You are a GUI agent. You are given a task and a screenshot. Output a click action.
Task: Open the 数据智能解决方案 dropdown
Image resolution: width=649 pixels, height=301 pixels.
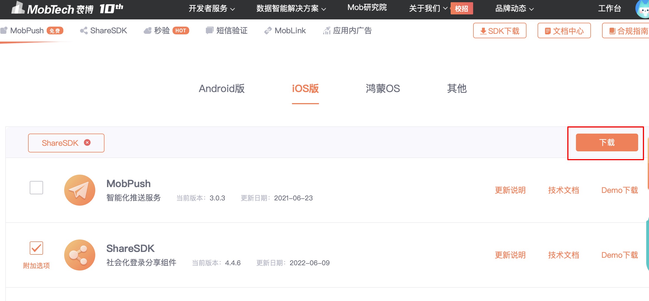pyautogui.click(x=290, y=8)
